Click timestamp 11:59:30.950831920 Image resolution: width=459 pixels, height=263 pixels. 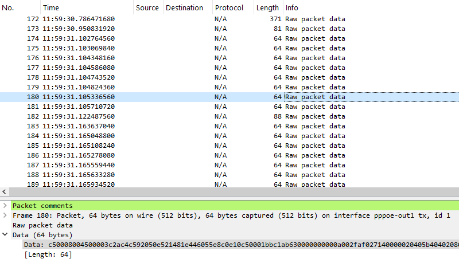(x=79, y=29)
